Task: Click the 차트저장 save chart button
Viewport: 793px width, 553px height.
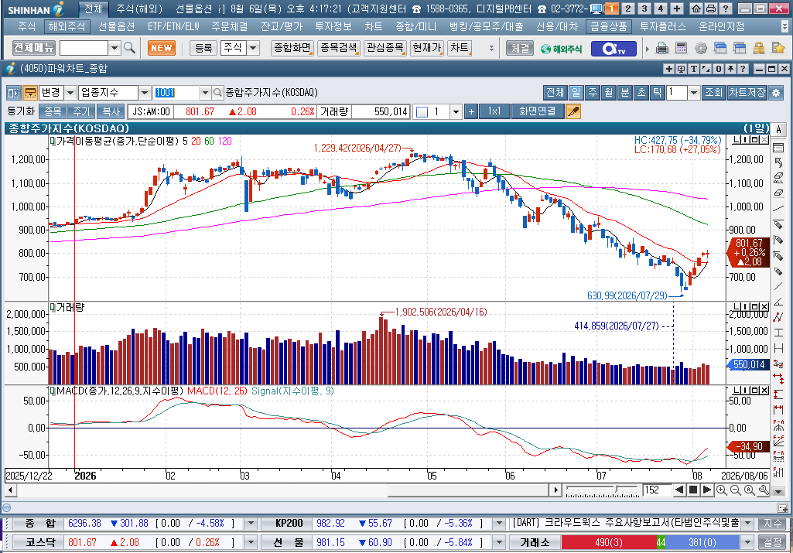Action: point(747,93)
